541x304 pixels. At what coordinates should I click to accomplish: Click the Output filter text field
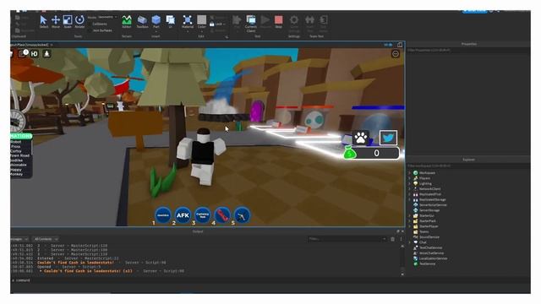(x=347, y=239)
